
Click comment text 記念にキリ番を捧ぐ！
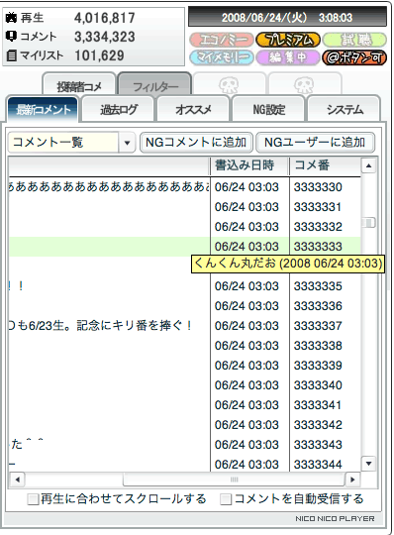pos(135,326)
